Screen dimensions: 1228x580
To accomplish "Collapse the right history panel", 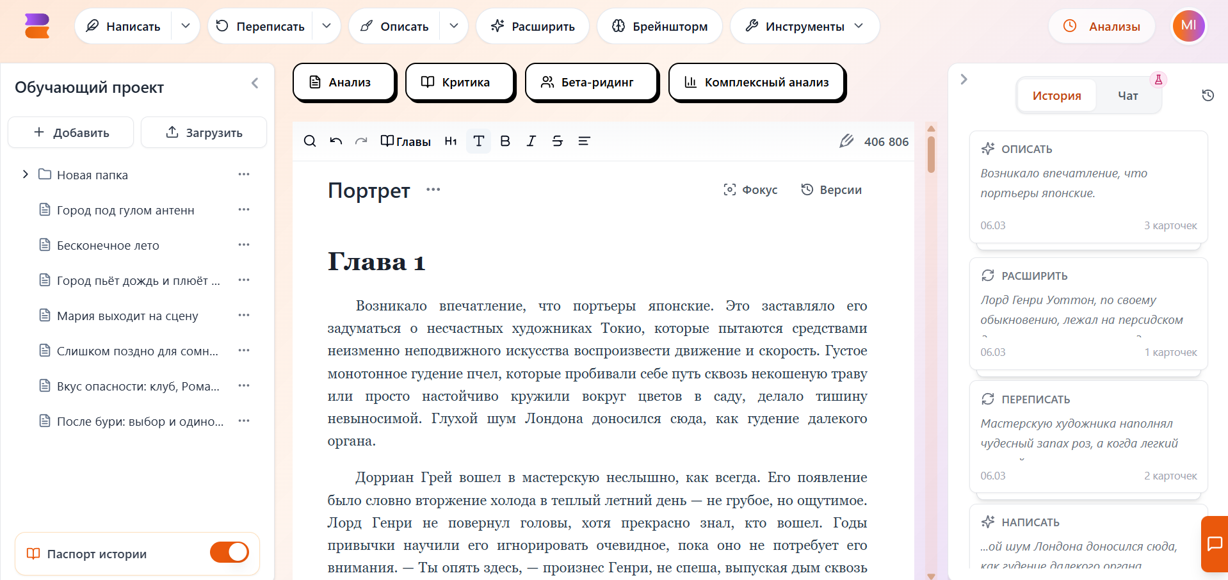I will tap(964, 79).
